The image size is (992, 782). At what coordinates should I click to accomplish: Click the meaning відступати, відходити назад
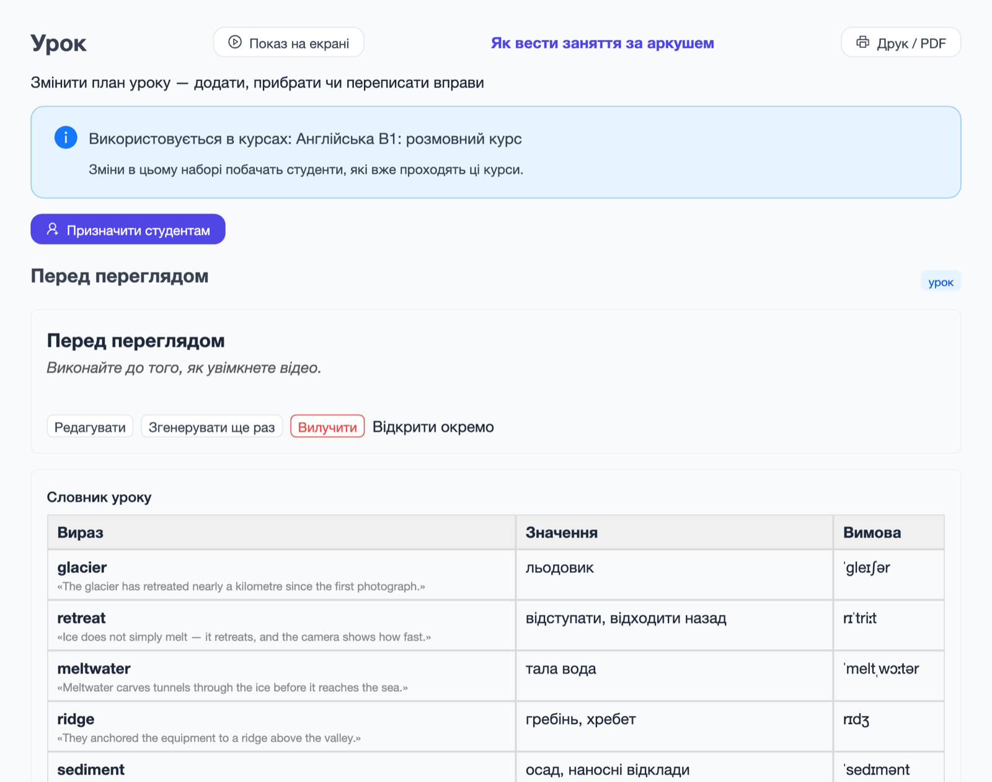click(x=626, y=618)
